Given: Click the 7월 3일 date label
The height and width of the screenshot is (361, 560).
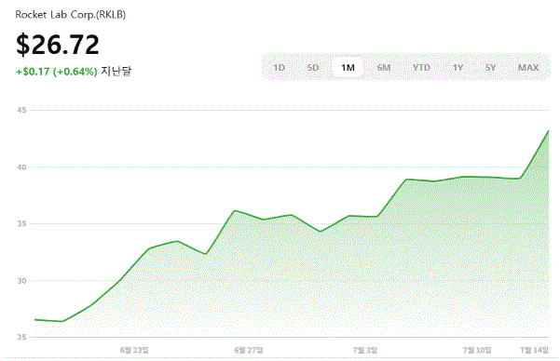Looking at the screenshot, I should [365, 350].
